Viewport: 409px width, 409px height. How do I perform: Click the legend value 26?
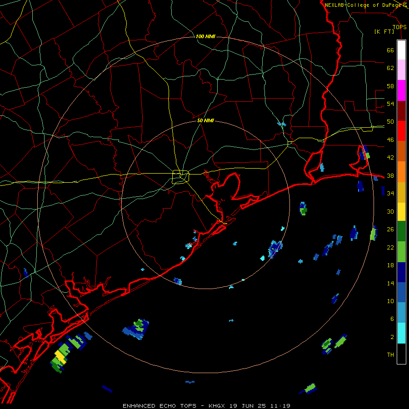[390, 229]
